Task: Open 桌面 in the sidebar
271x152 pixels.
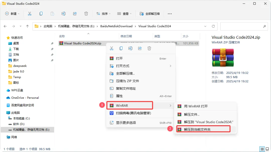Action: [16, 43]
